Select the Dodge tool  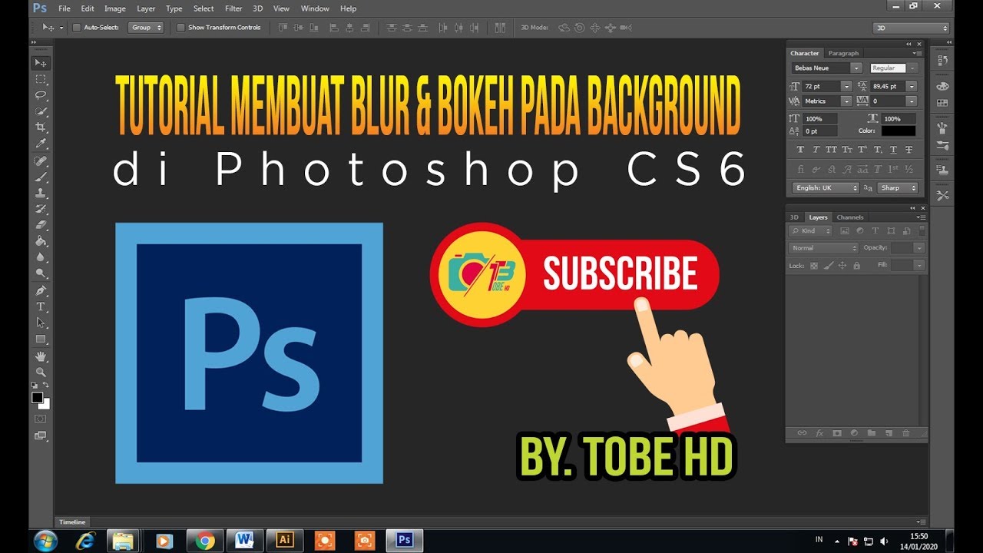[x=41, y=273]
